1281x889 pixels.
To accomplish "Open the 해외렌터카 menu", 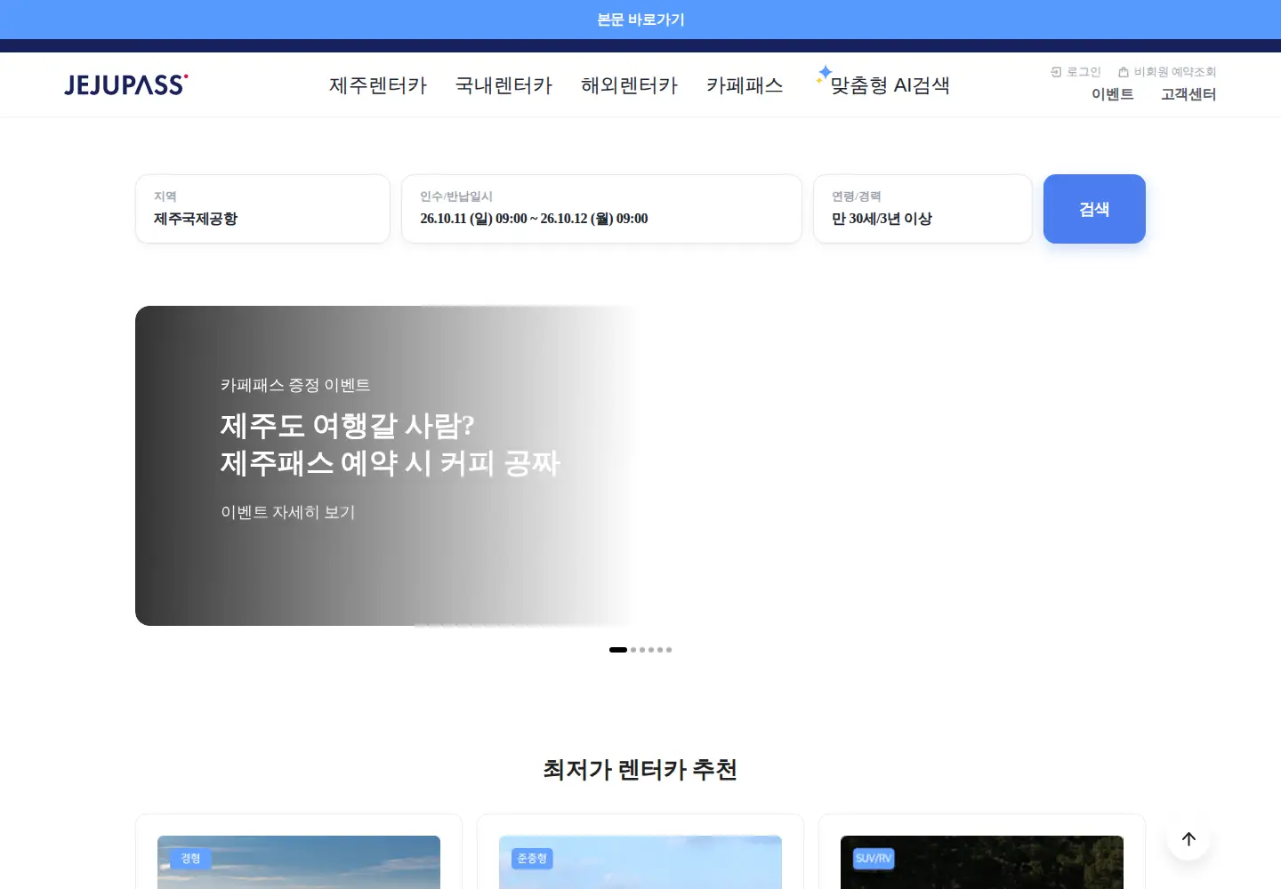I will pyautogui.click(x=629, y=85).
